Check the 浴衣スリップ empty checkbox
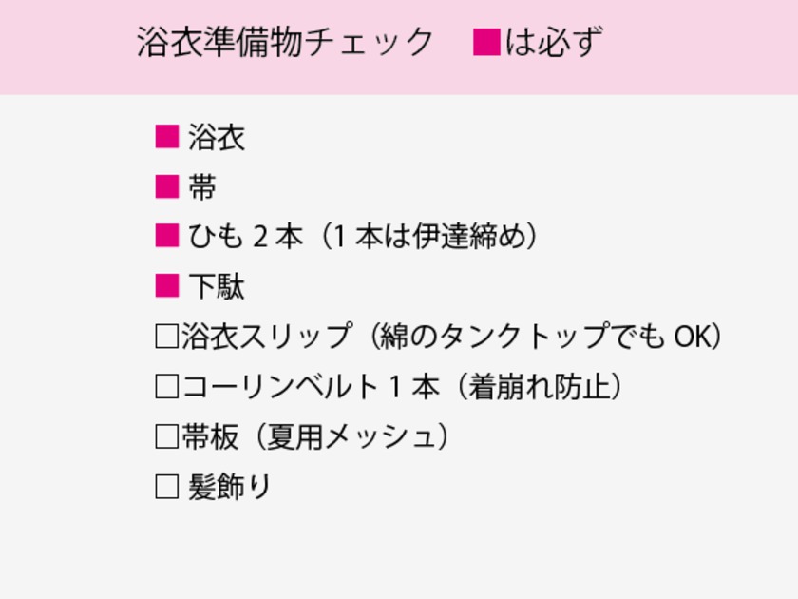798x599 pixels. 166,337
